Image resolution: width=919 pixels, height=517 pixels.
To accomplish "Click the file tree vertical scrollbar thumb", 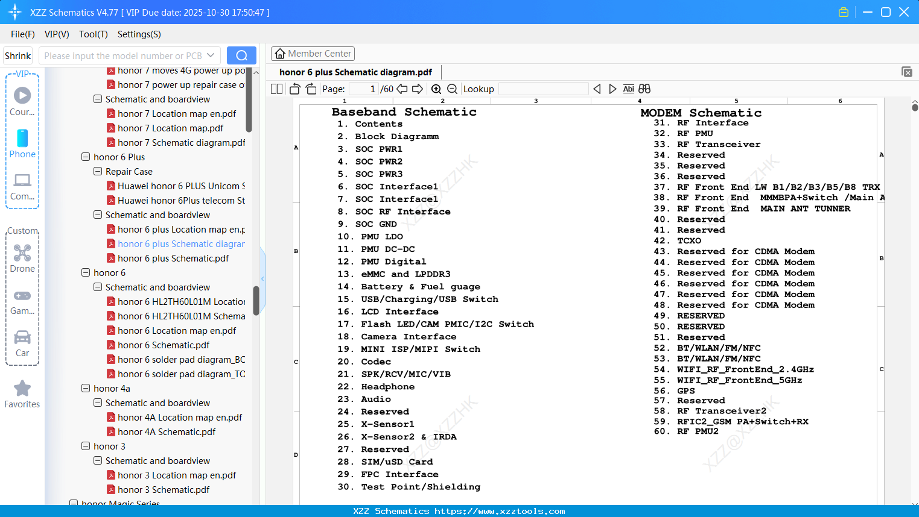I will (256, 301).
